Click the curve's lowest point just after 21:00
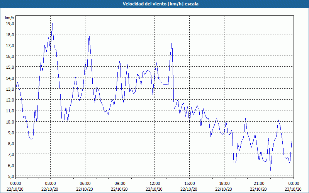Screen dimensions: 309x193 pos(271,170)
